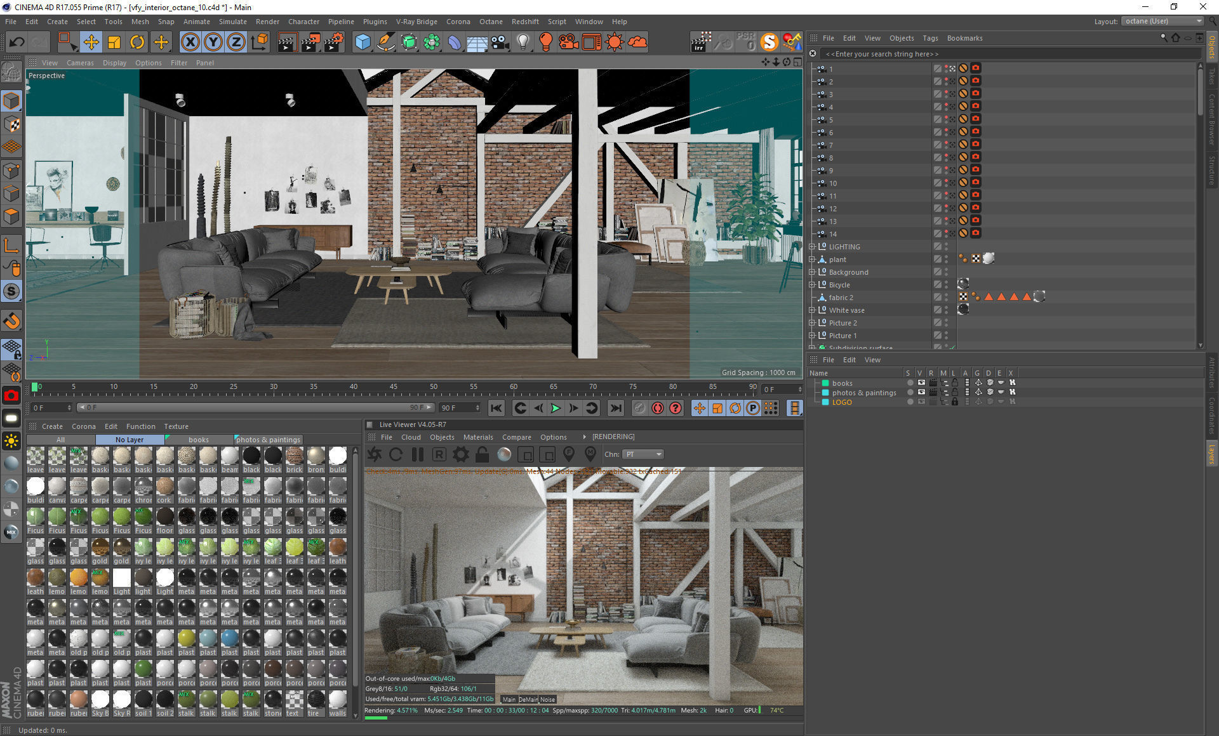This screenshot has width=1219, height=736.
Task: Toggle render clapper for photos & paintings layer
Action: [x=932, y=392]
